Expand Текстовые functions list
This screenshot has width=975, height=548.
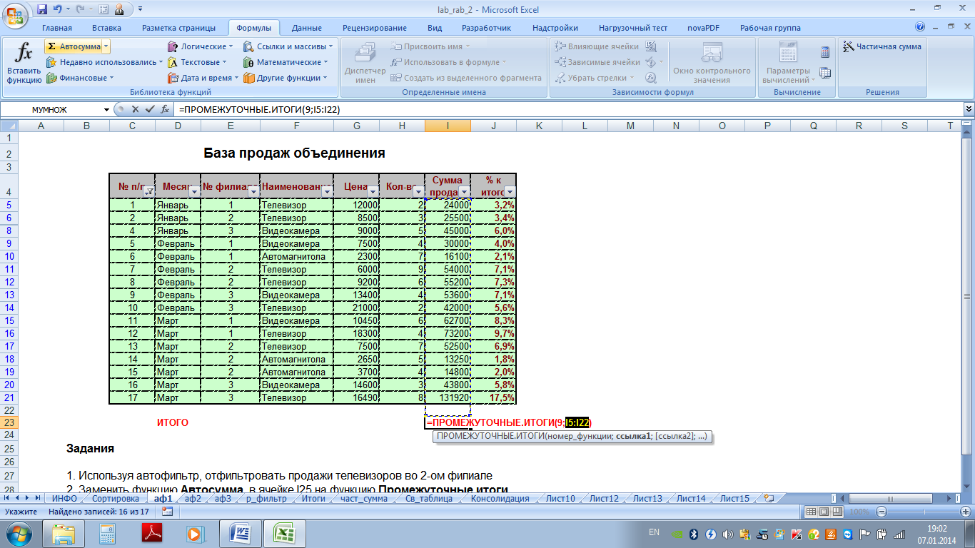(198, 62)
